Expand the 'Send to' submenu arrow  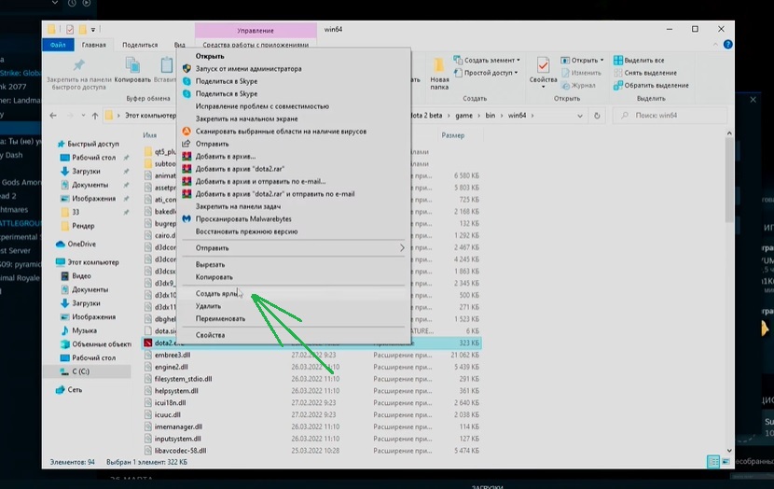tap(402, 248)
